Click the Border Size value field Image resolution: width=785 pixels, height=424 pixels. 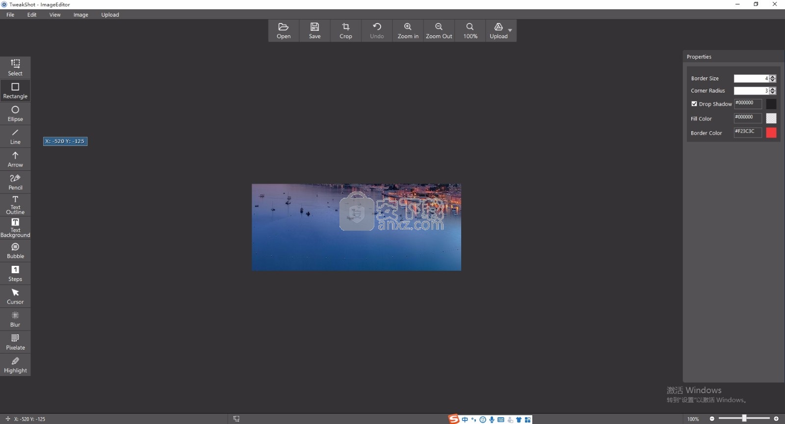pyautogui.click(x=751, y=78)
